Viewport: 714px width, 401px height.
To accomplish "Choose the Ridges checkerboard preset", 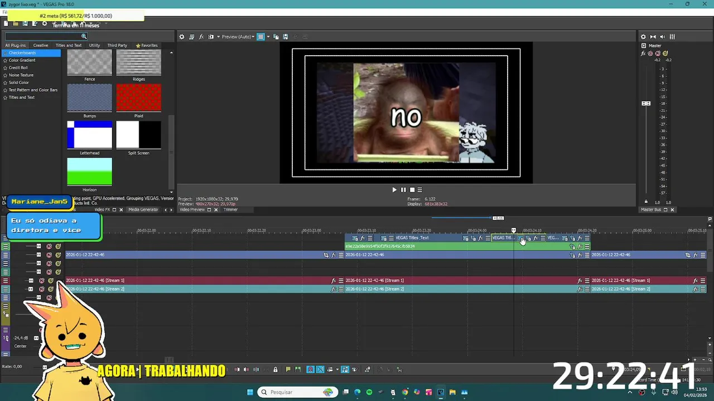I will click(x=138, y=63).
